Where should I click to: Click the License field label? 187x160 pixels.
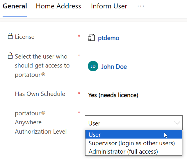tap(24, 37)
